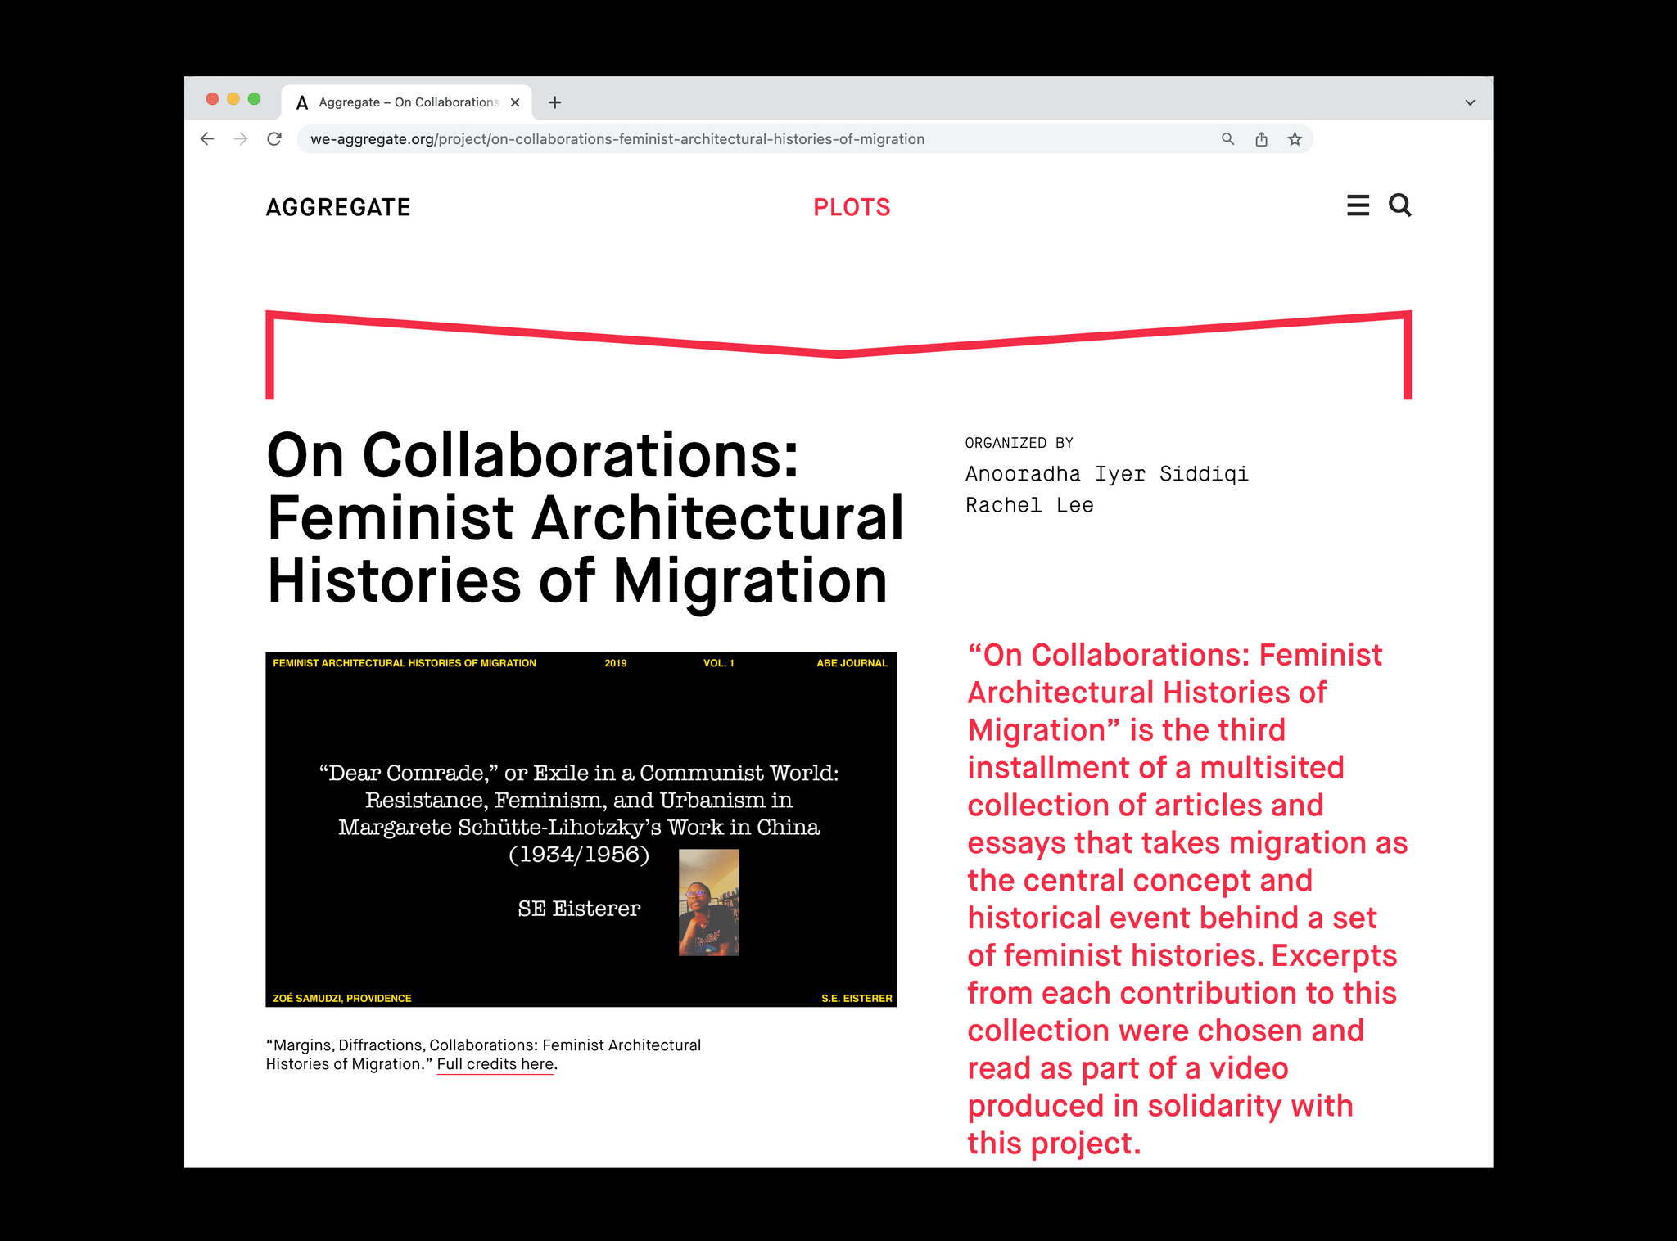Click the share icon in address bar
Image resolution: width=1677 pixels, height=1241 pixels.
pos(1261,139)
